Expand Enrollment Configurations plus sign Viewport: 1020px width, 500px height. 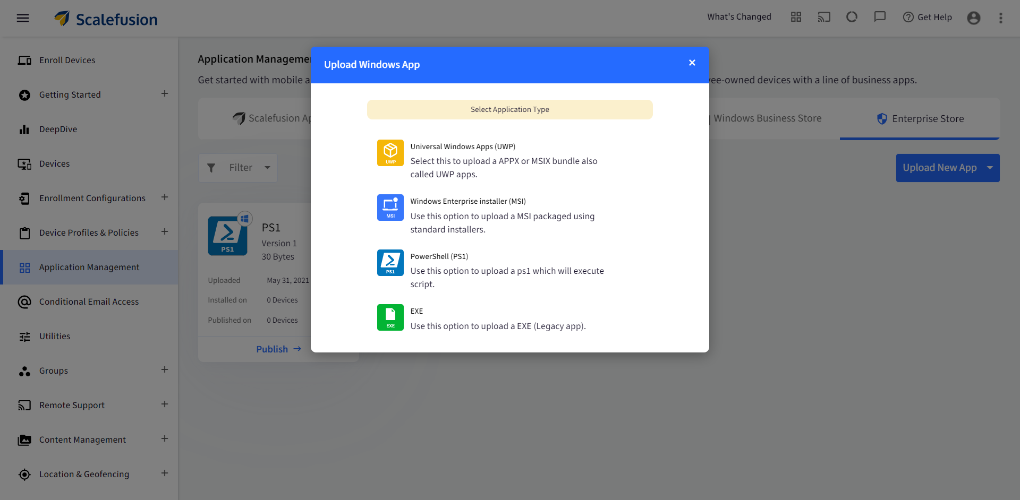click(165, 197)
